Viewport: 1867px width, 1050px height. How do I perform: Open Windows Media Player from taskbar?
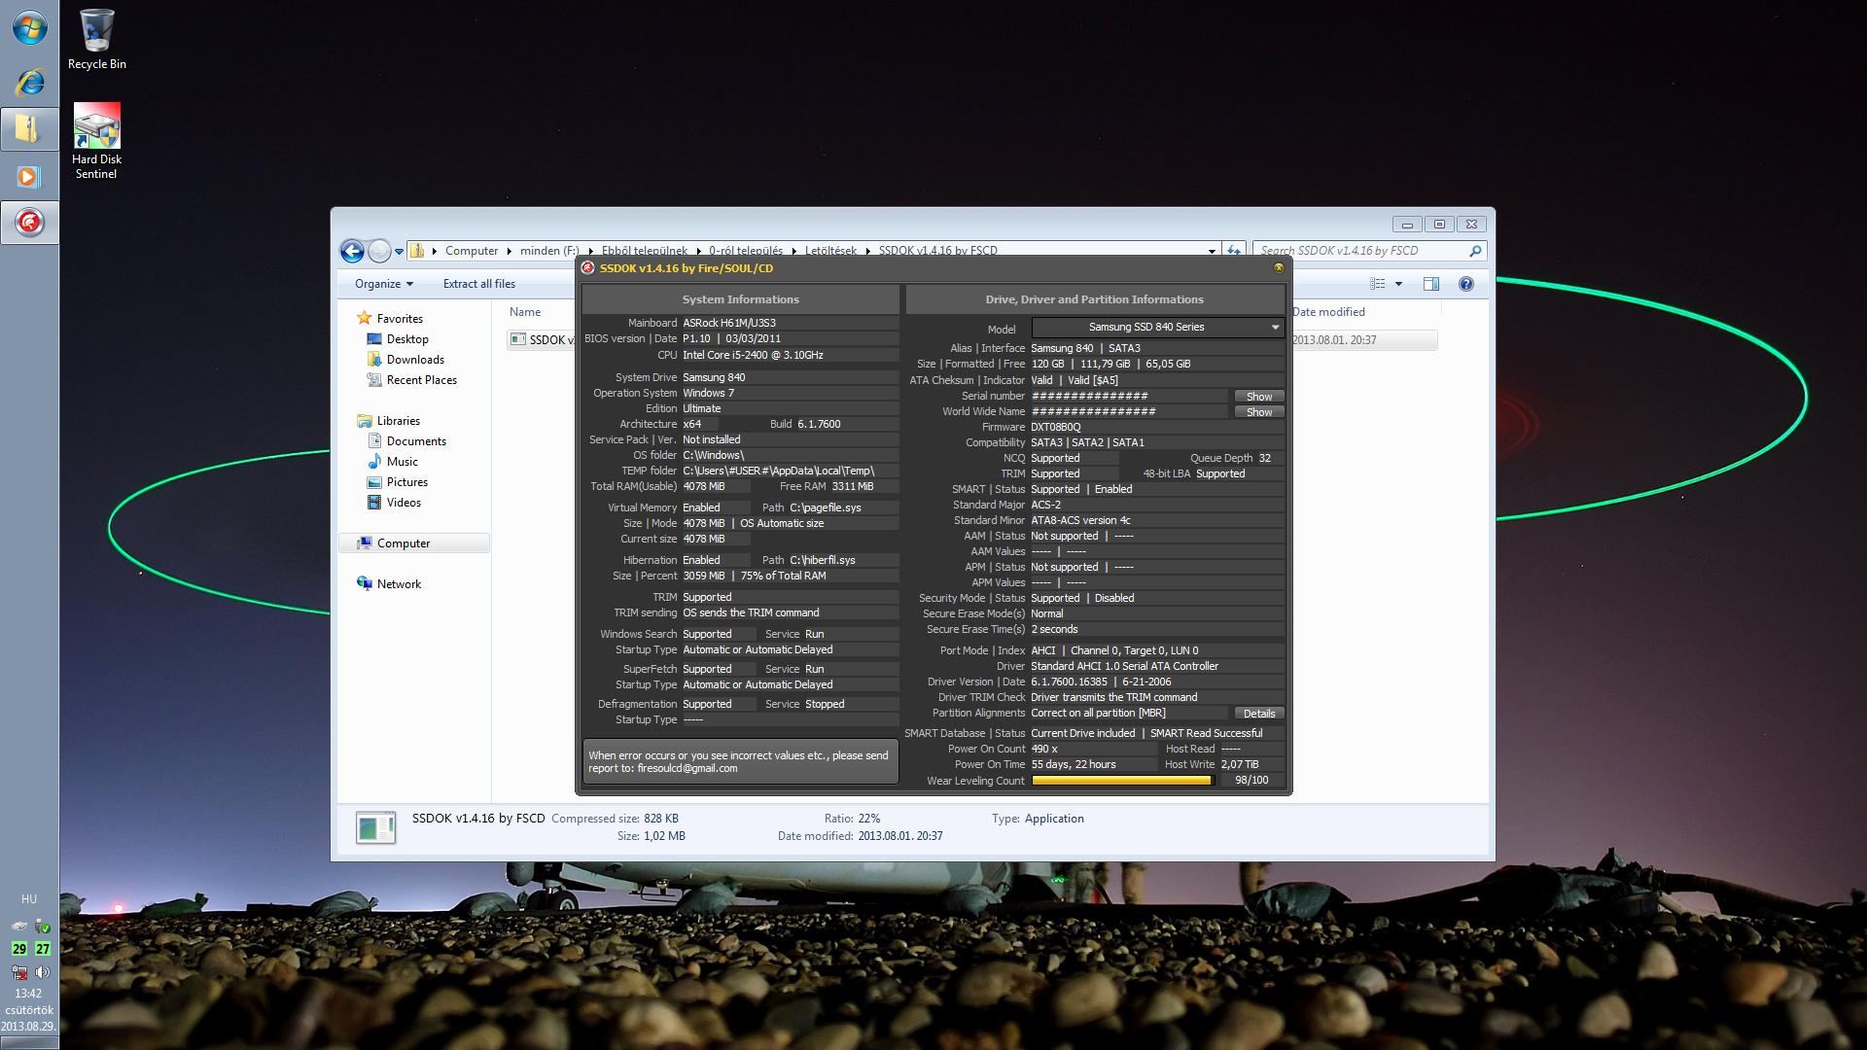coord(29,177)
